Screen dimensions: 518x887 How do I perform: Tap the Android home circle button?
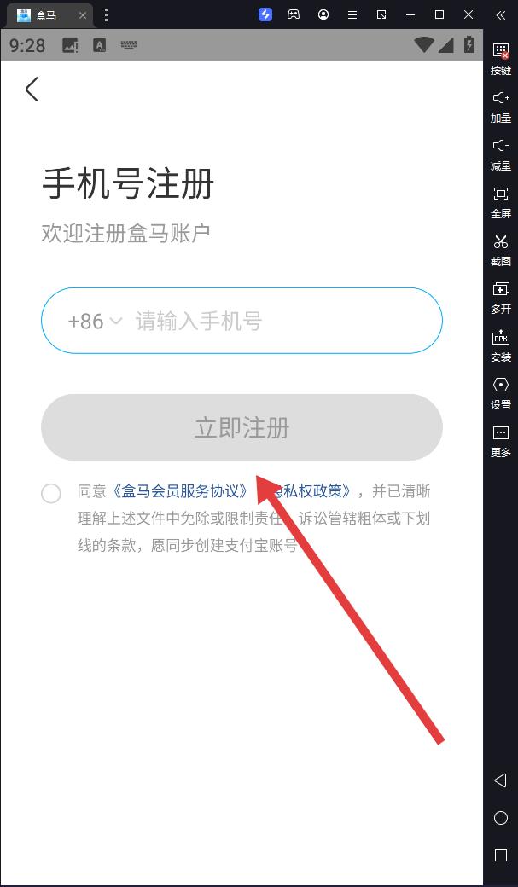500,818
